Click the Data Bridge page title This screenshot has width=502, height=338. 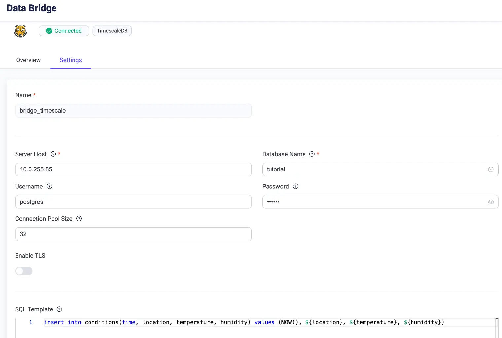tap(32, 8)
